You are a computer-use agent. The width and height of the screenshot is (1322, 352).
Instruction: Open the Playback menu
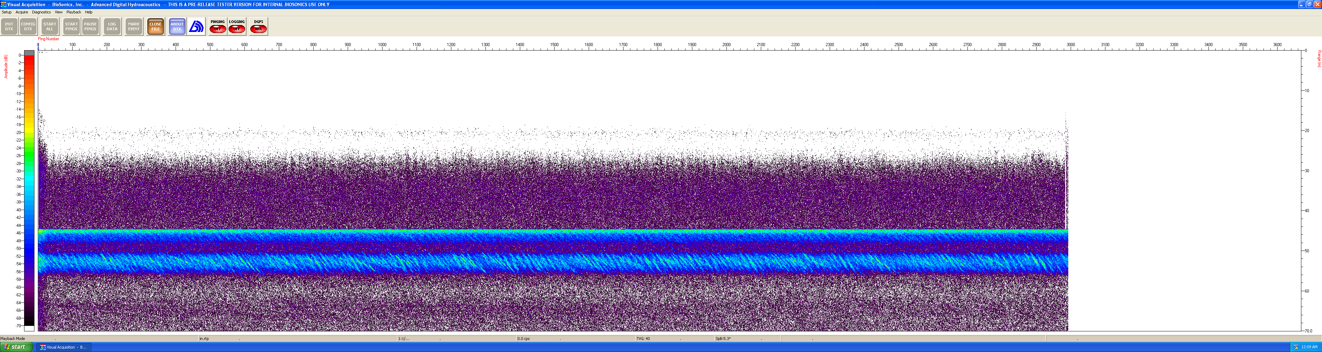[74, 12]
